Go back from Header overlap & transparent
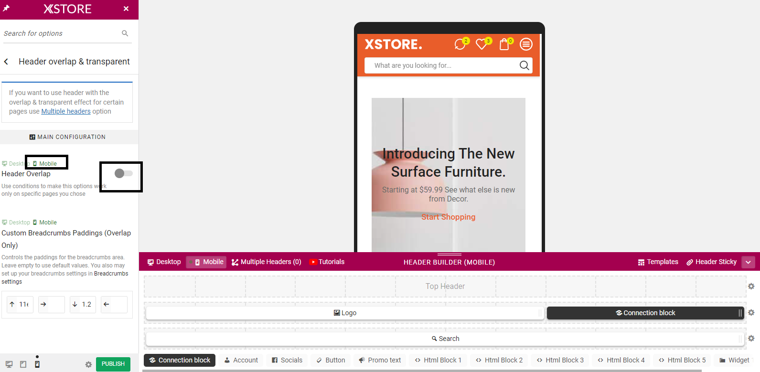The image size is (760, 372). [6, 62]
